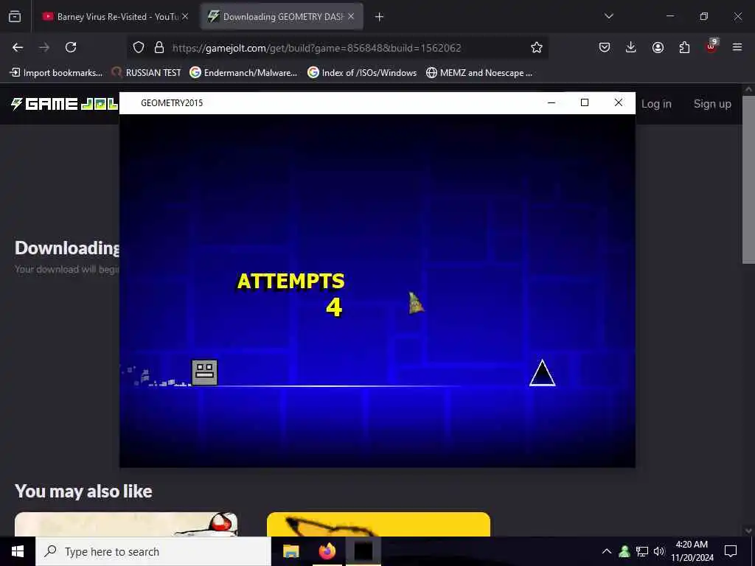Open Endermanch/Malware bookmark

click(x=243, y=73)
